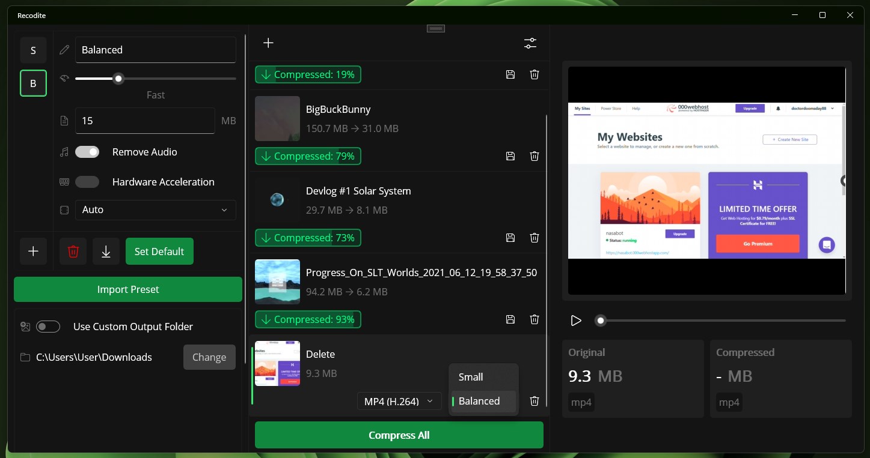870x458 pixels.
Task: Open the Auto resolution dropdown
Action: pos(155,210)
